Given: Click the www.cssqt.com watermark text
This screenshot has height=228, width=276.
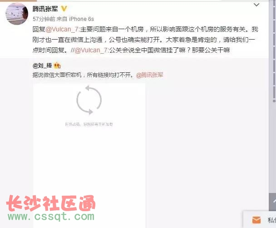Looking at the screenshot, I should coord(51,216).
